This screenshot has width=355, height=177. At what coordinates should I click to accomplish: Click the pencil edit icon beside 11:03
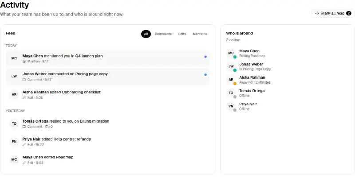(x=24, y=163)
